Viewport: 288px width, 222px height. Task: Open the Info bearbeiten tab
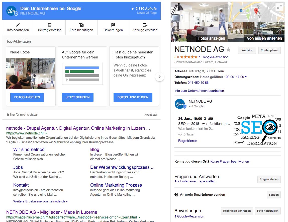point(18,27)
